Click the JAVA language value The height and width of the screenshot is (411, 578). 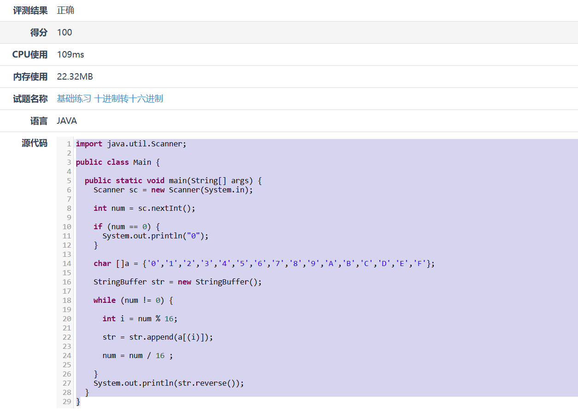tap(67, 121)
